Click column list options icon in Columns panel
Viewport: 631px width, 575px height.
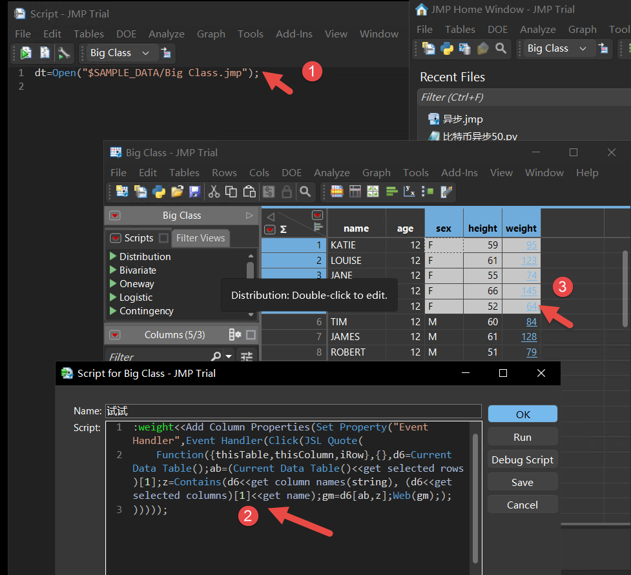tap(234, 334)
